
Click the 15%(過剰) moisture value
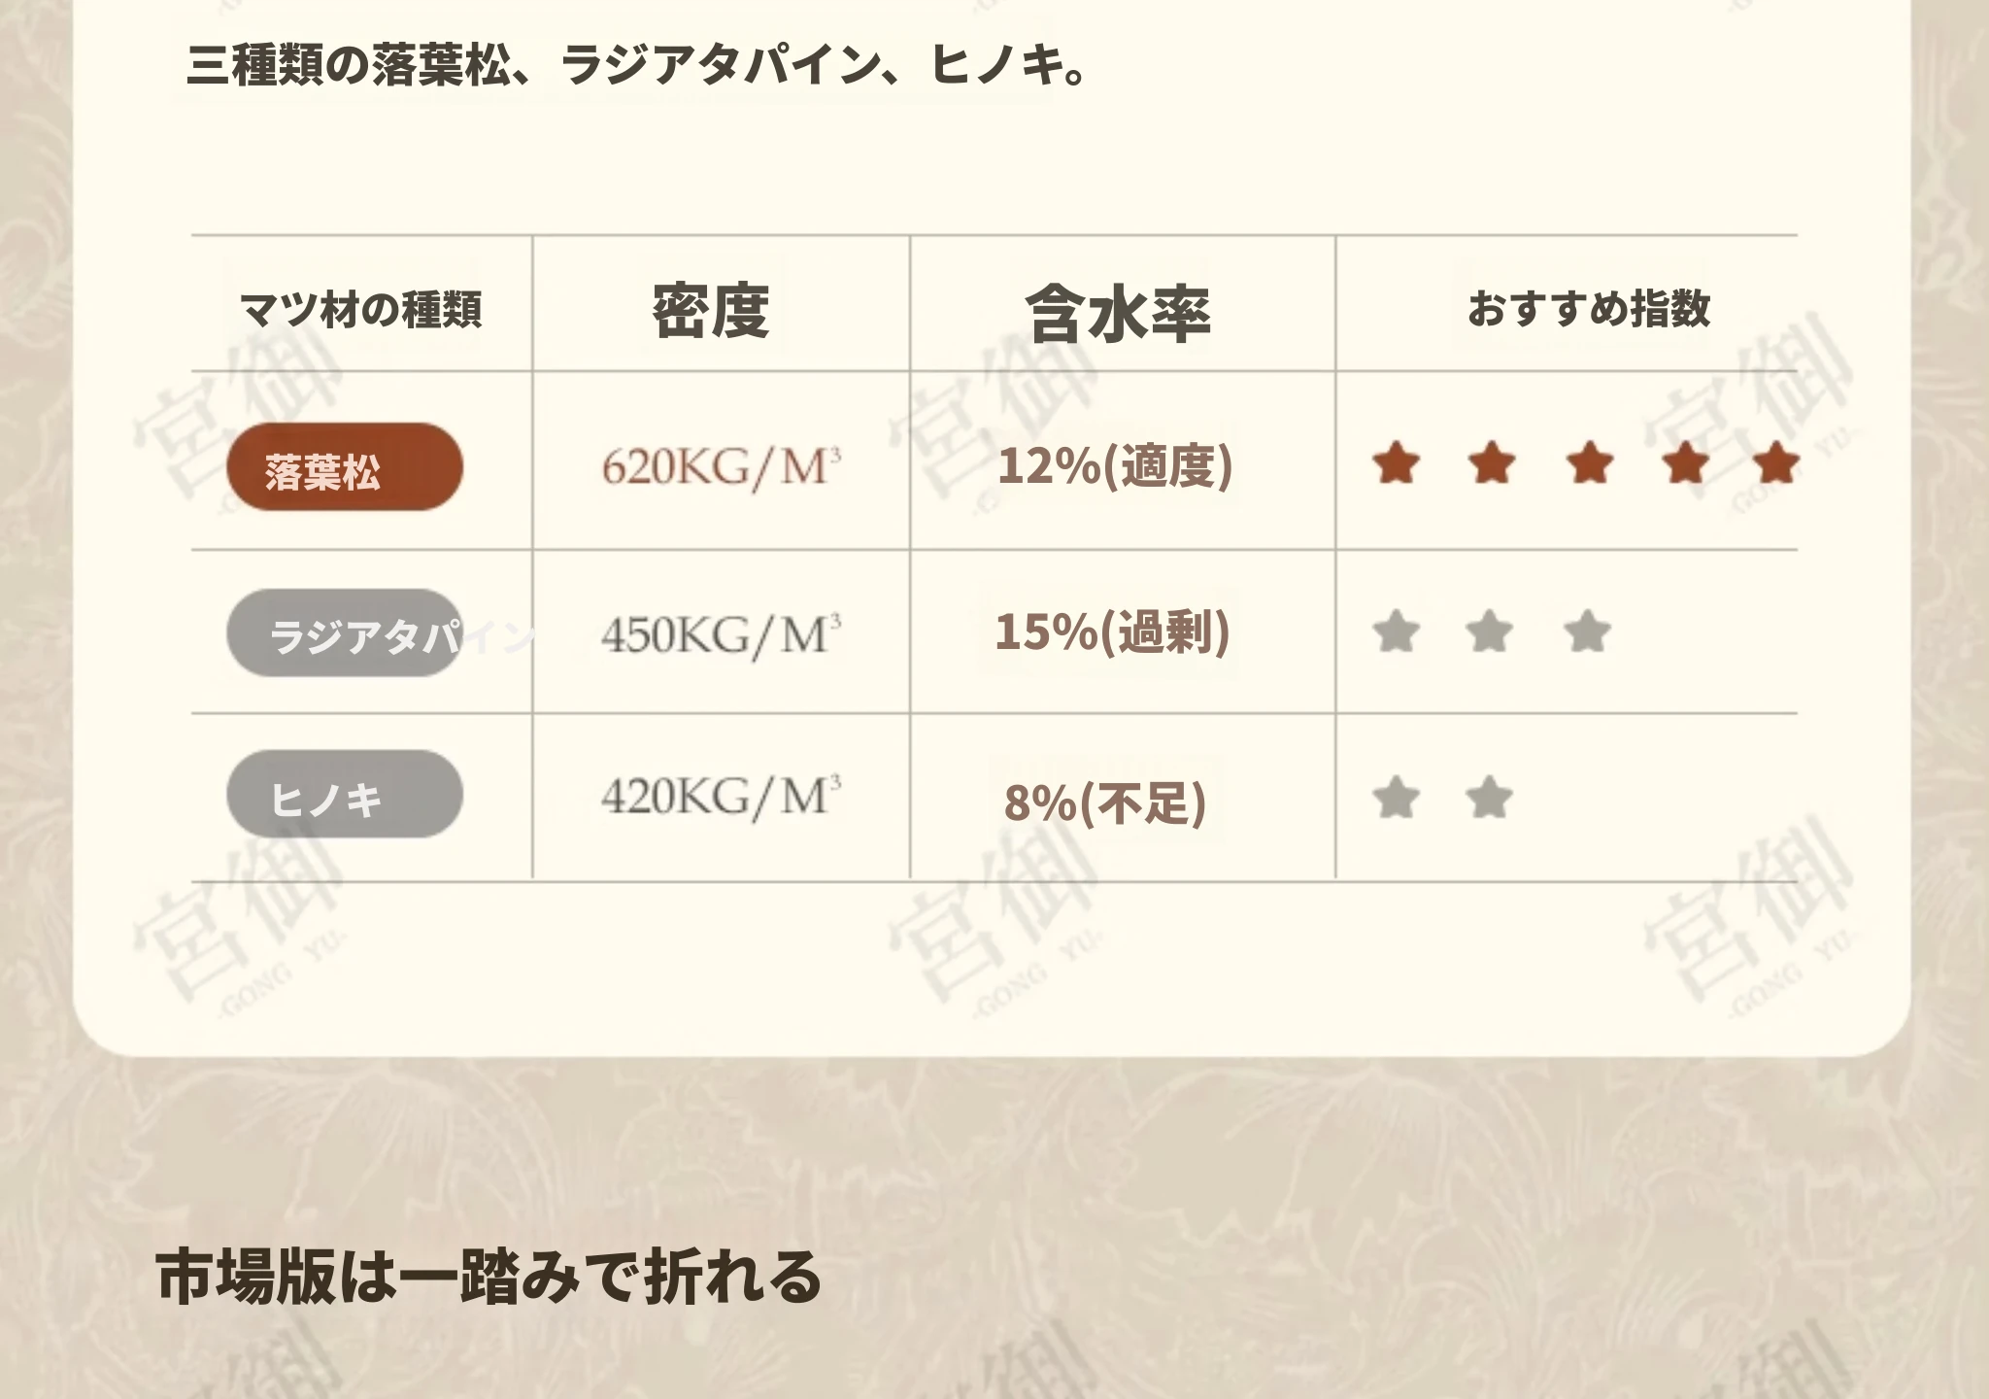(x=1113, y=631)
